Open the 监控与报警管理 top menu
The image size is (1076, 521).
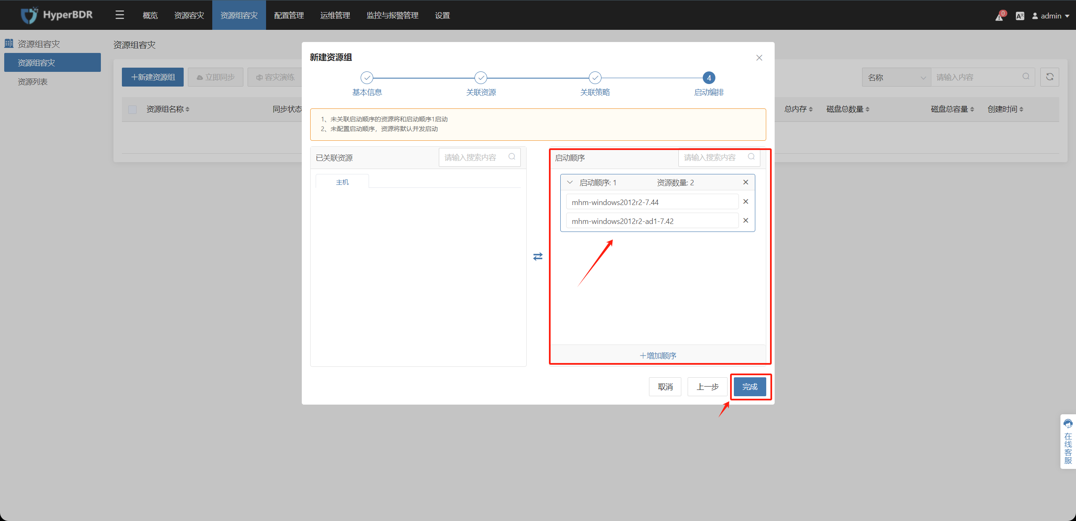(x=393, y=15)
